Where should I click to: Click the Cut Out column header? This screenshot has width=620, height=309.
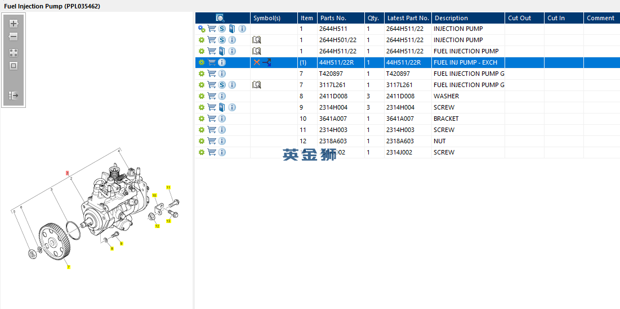tap(525, 18)
